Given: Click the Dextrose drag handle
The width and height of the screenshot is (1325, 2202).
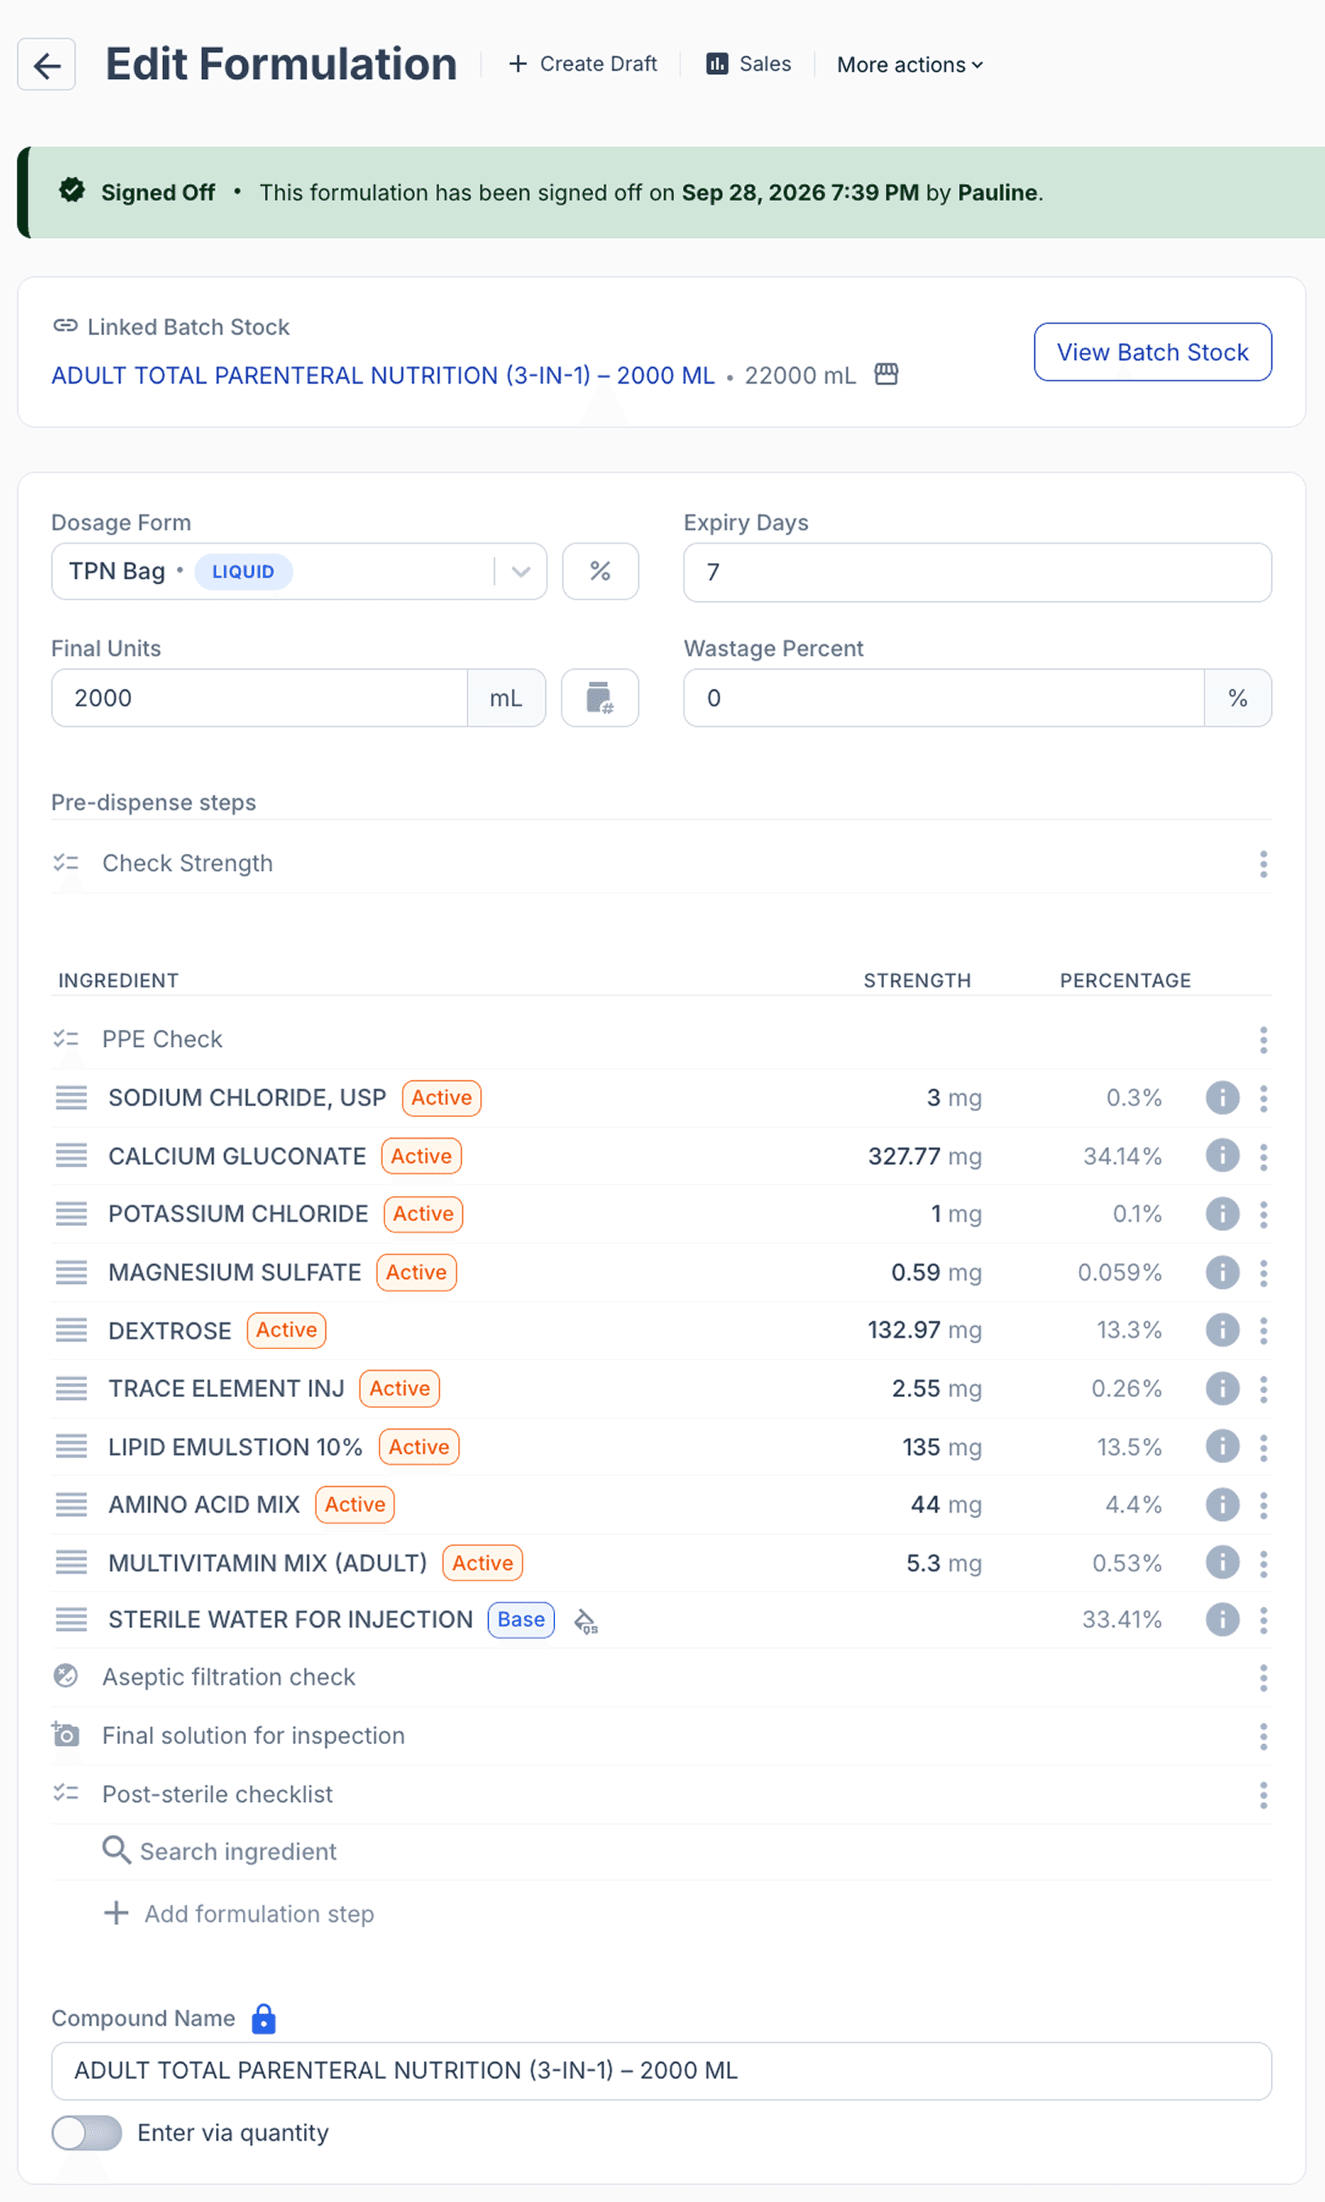Looking at the screenshot, I should (72, 1331).
